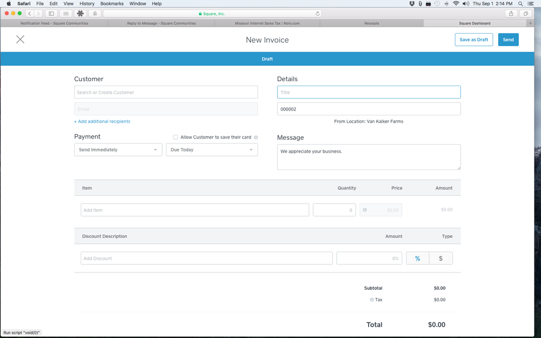Viewport: 541px width, 338px height.
Task: Open the Bookmarks menu
Action: tap(112, 4)
